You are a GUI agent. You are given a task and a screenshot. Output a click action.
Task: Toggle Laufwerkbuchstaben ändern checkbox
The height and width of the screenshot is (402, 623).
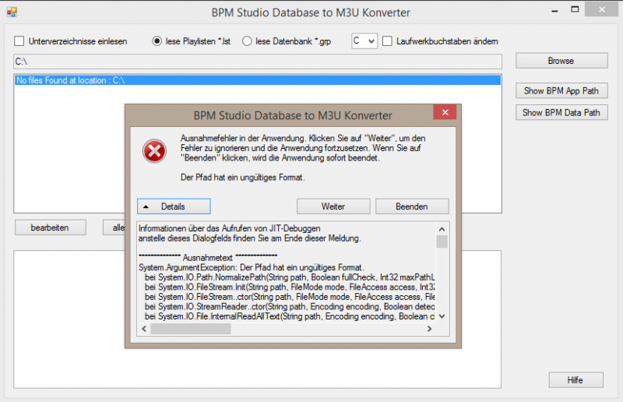(x=387, y=41)
